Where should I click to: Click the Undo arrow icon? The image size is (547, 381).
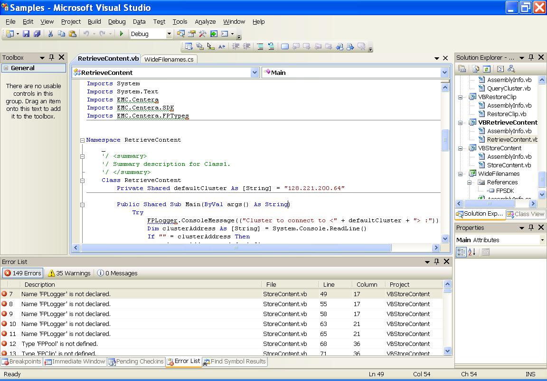pos(86,34)
